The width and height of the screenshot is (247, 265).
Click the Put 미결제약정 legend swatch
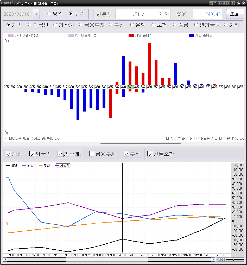tap(71, 35)
